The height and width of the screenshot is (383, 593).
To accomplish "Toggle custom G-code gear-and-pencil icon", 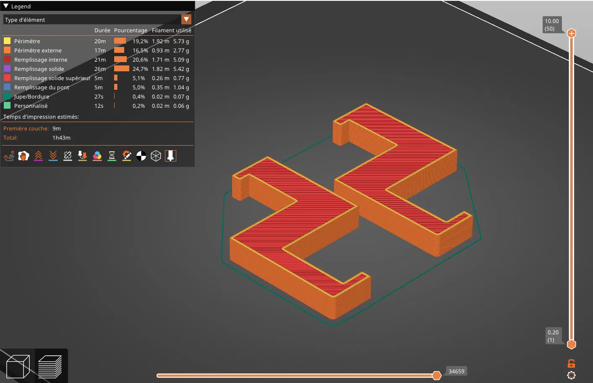I will click(x=126, y=156).
